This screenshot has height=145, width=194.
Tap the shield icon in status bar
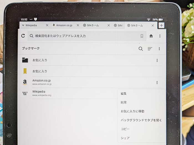tap(35, 19)
